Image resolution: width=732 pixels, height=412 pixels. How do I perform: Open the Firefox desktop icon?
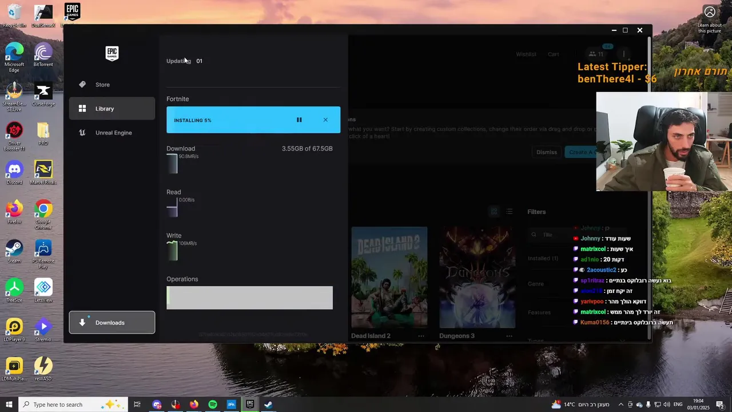pyautogui.click(x=14, y=212)
